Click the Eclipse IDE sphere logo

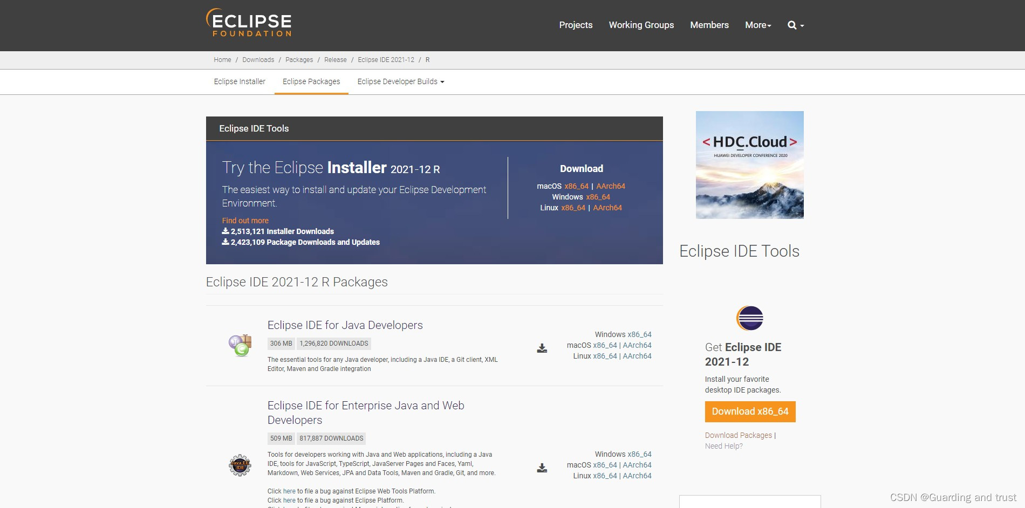[750, 318]
